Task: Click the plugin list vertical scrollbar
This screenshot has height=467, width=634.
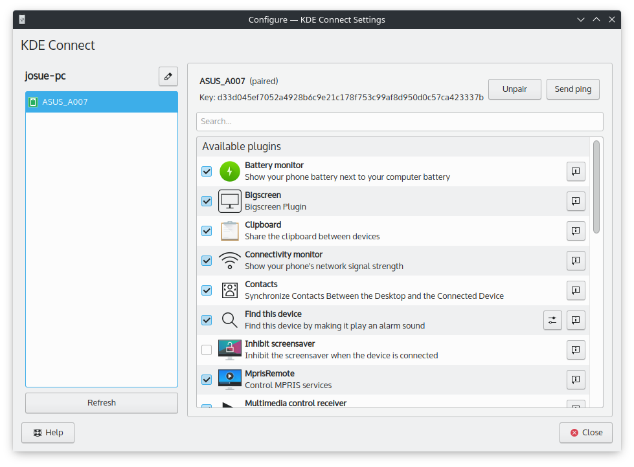Action: click(596, 187)
